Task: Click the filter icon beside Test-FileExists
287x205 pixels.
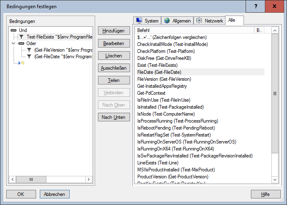Action: (21, 37)
